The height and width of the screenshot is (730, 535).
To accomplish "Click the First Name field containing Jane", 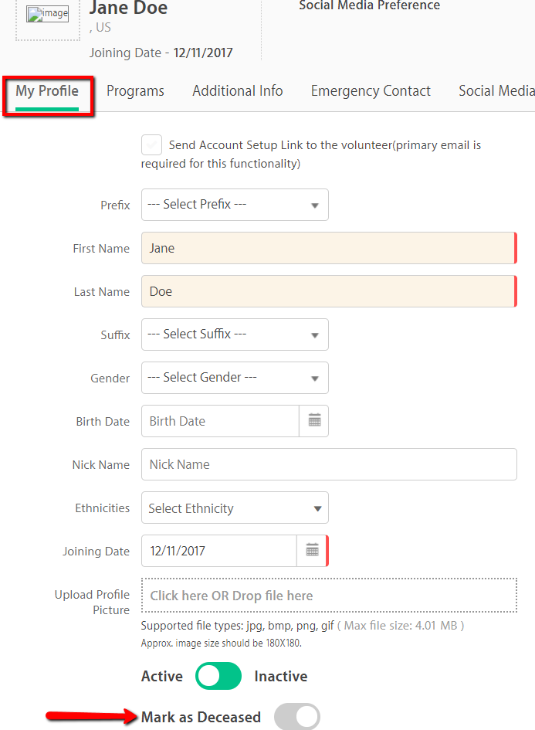I will pos(329,248).
